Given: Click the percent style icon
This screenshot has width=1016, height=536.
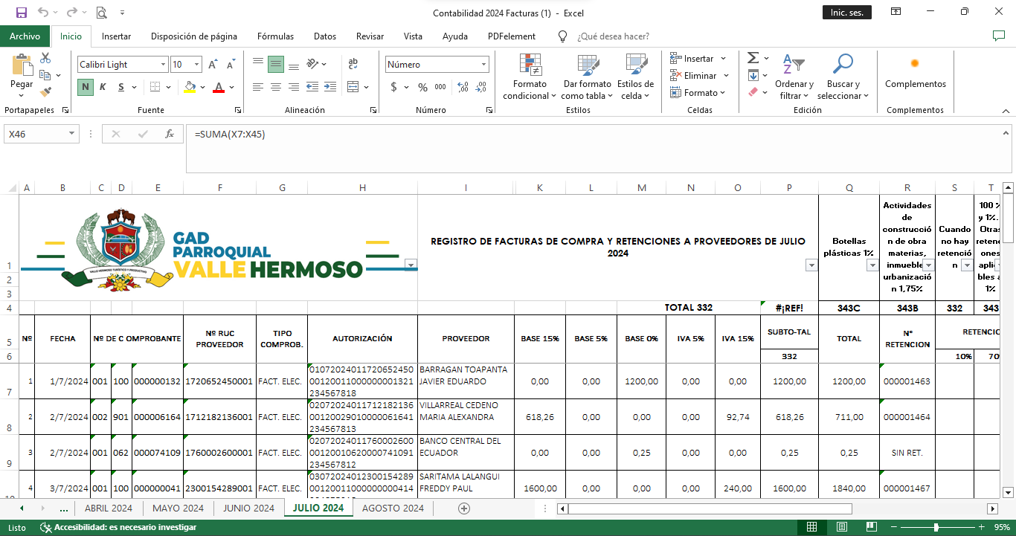Looking at the screenshot, I should tap(422, 87).
